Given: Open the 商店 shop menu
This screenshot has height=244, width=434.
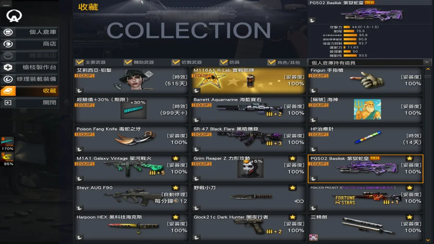Looking at the screenshot, I should tap(29, 44).
